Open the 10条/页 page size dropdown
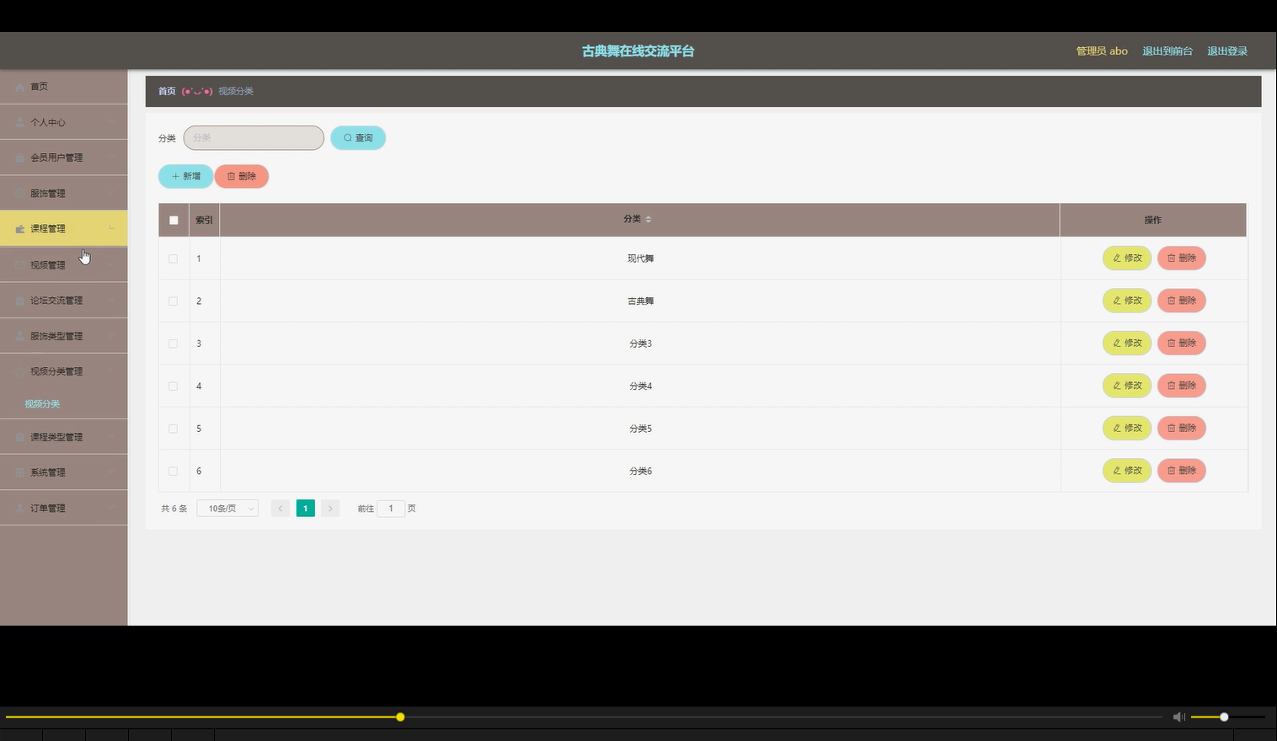Viewport: 1277px width, 741px height. point(227,509)
